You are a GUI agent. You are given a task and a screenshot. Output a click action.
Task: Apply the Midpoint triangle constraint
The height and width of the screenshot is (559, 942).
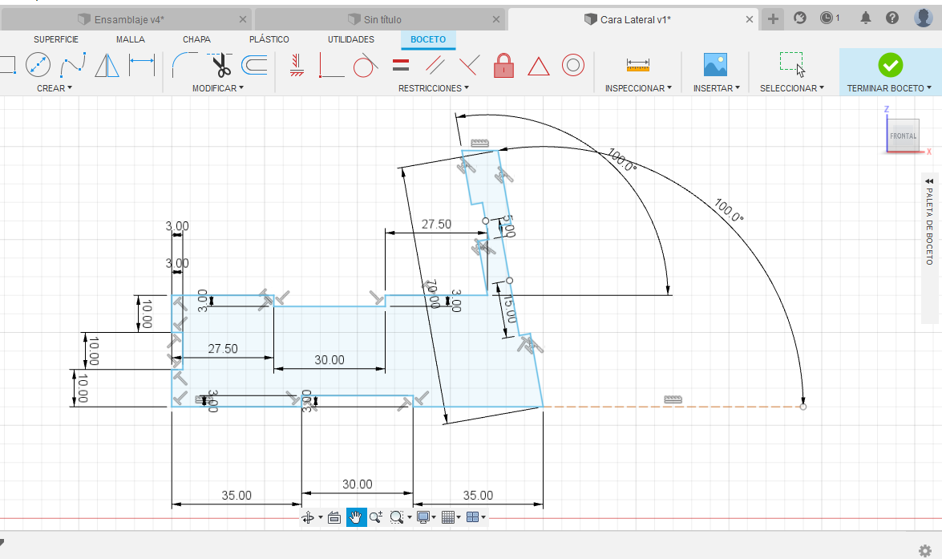(538, 66)
